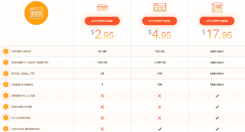This screenshot has height=132, width=245.
Task: Click Enterprise Cloud checkmark in $17.95 column
Action: click(x=217, y=96)
